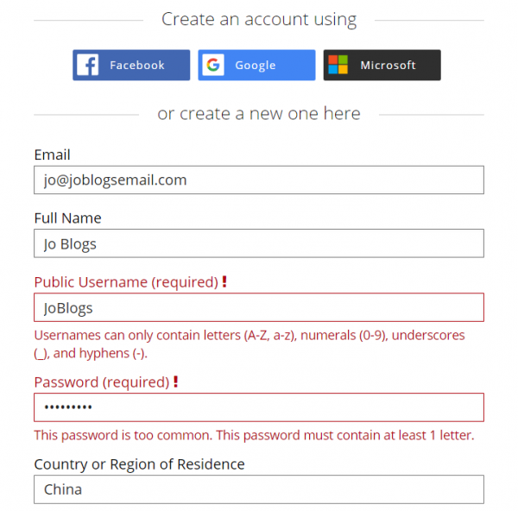518x511 pixels.
Task: Click the Facebook logo icon
Action: (x=87, y=65)
